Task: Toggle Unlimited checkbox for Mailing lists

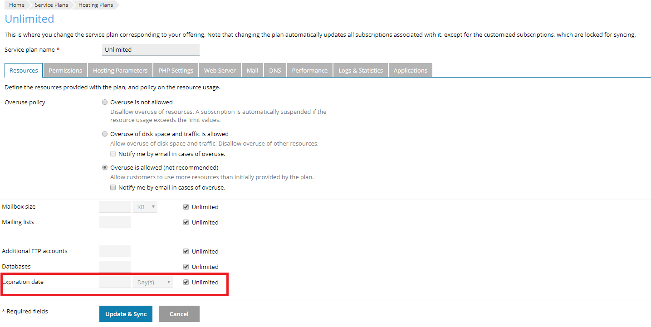Action: point(186,222)
